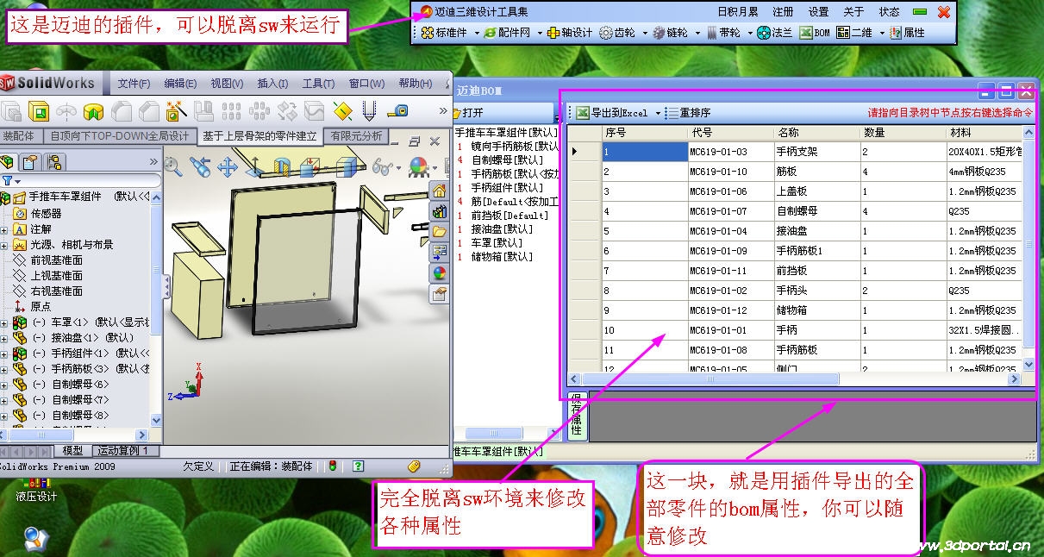Screen dimensions: 1044x557
Task: Click the section view icon in viewport toolbar
Action: (x=282, y=166)
